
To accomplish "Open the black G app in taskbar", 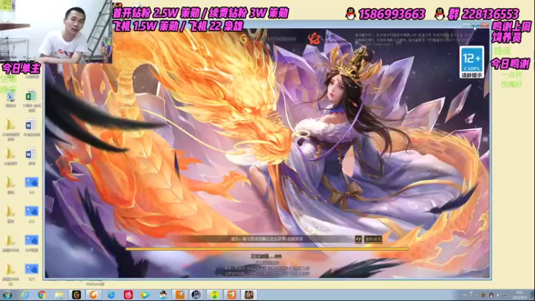I will [76, 295].
